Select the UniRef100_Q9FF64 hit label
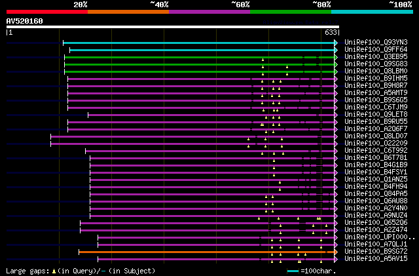 (x=376, y=50)
